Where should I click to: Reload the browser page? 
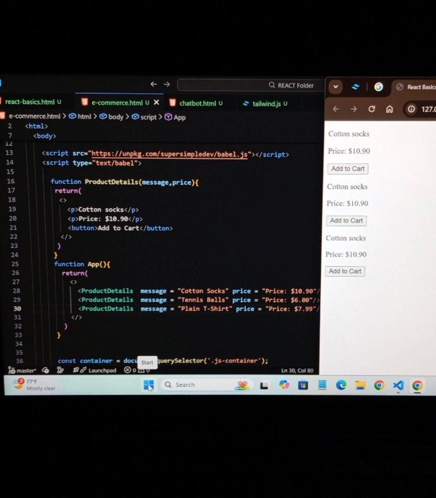372,109
